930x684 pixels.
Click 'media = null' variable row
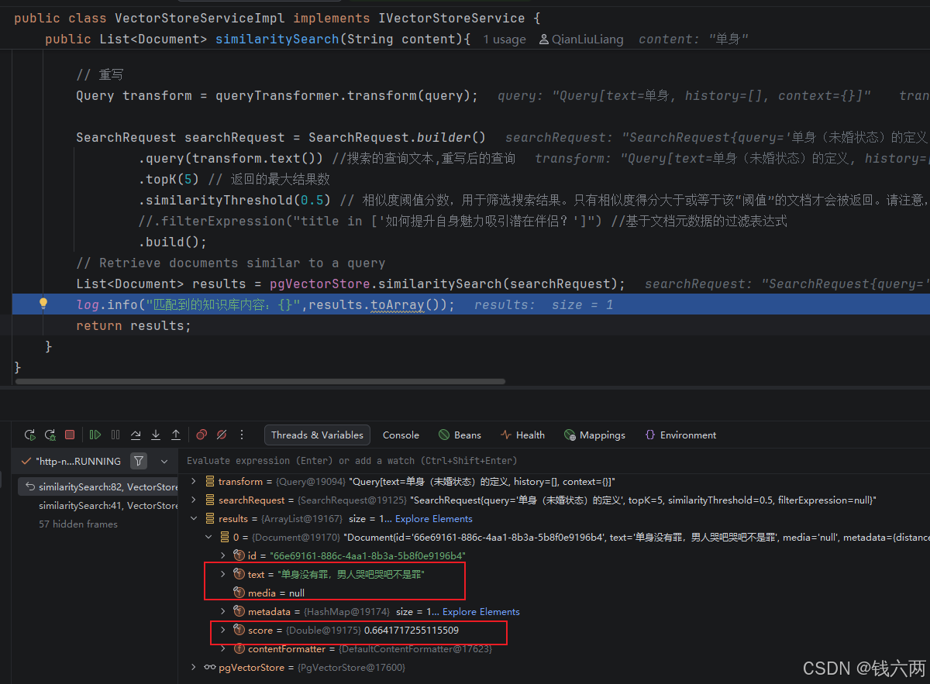[276, 593]
